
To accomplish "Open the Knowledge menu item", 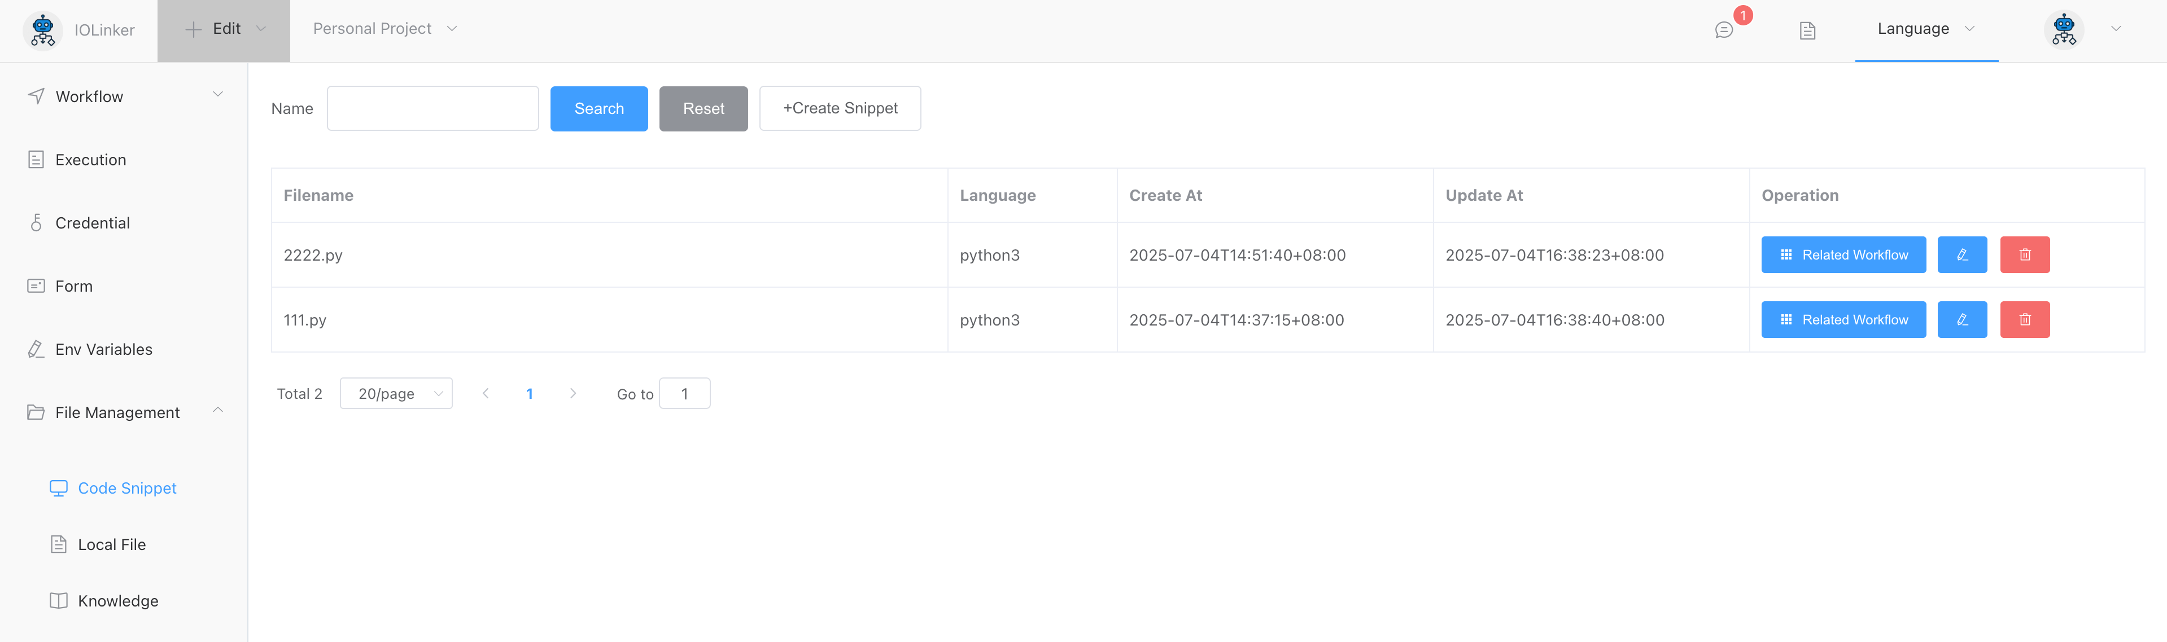I will [x=118, y=601].
